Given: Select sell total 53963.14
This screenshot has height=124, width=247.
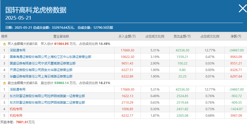Looking at the screenshot, I should point(62,83).
